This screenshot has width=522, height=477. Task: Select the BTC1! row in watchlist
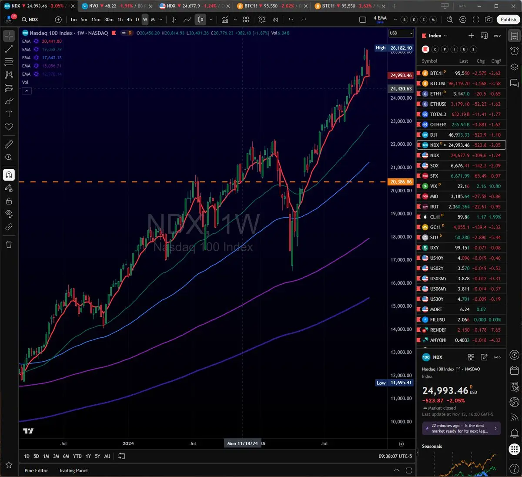(x=461, y=73)
